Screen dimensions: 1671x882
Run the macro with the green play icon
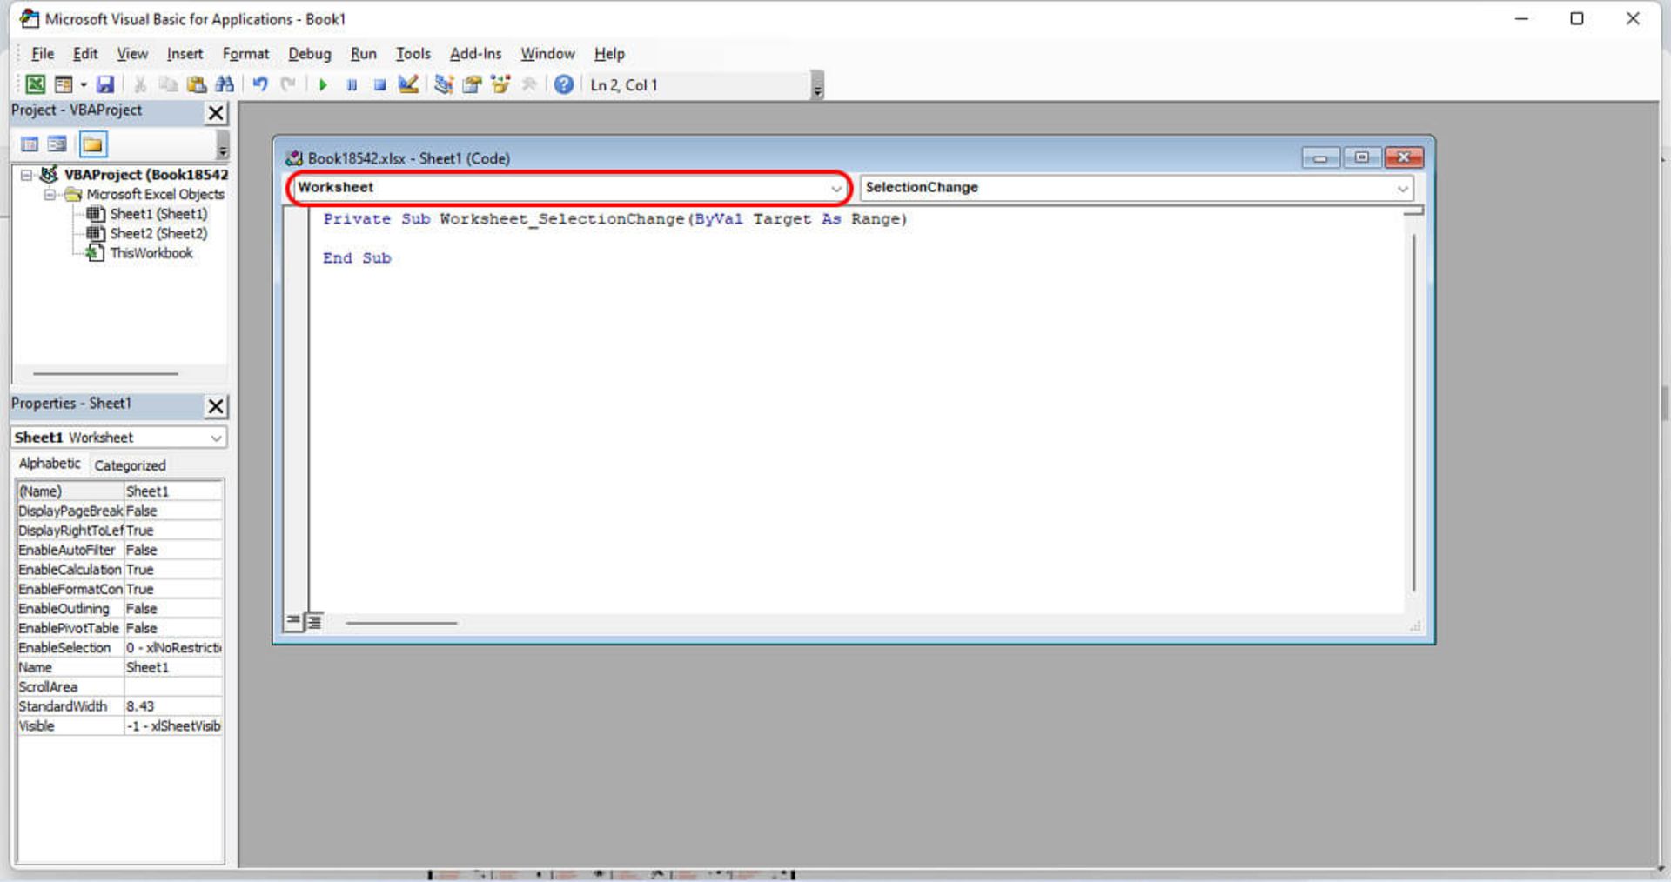[x=323, y=84]
